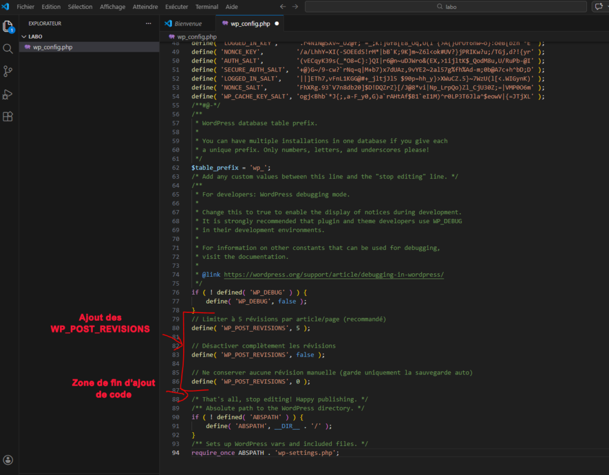Open the Copilot chat icon at the top right
The height and width of the screenshot is (475, 609).
[599, 7]
